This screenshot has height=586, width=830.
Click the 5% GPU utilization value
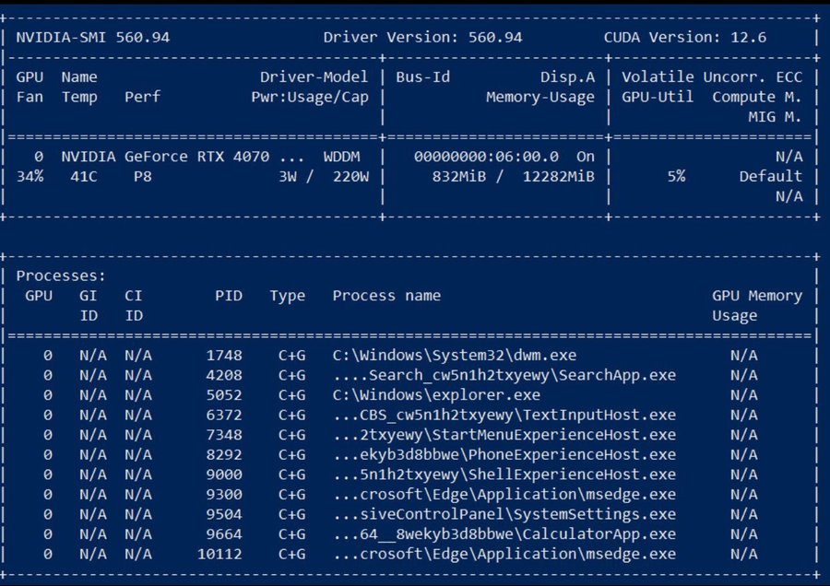point(676,176)
